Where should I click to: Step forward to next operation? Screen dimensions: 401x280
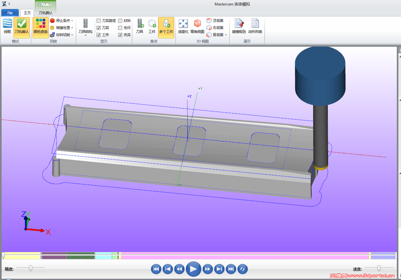[x=219, y=269]
